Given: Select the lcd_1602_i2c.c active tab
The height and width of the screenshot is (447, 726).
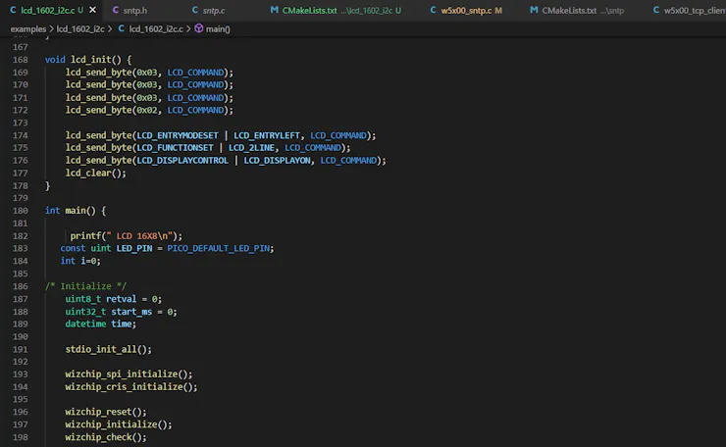Looking at the screenshot, I should tap(47, 10).
